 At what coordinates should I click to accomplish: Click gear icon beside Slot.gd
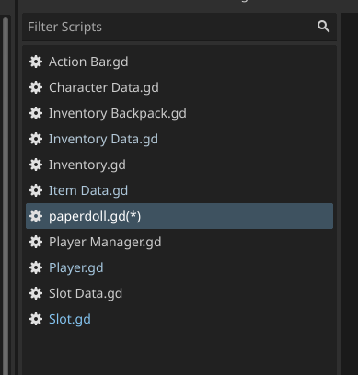(36, 319)
